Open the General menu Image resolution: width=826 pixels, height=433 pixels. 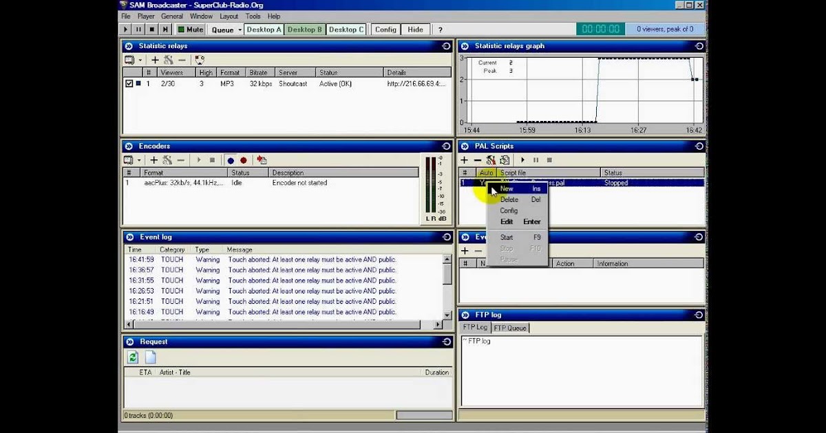click(172, 16)
